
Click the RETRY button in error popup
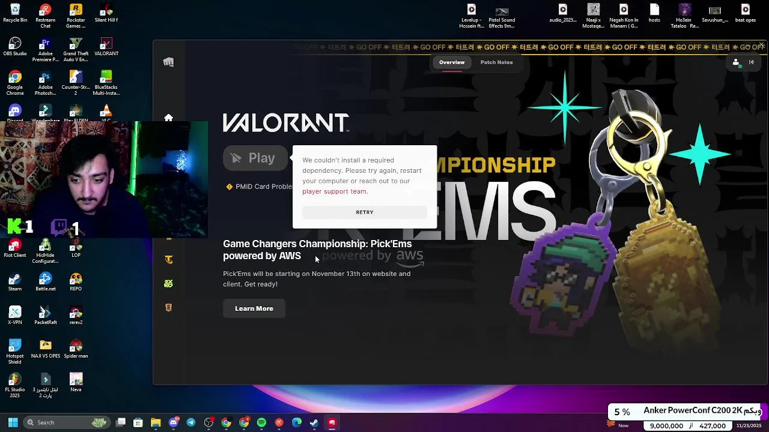click(365, 212)
